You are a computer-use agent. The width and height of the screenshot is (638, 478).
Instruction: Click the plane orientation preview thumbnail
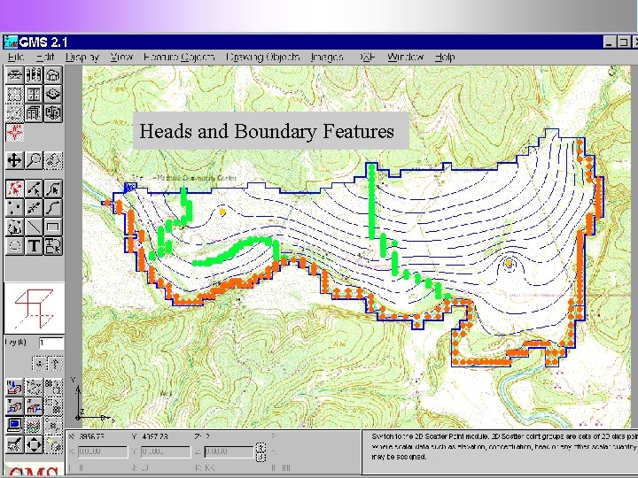pyautogui.click(x=35, y=308)
